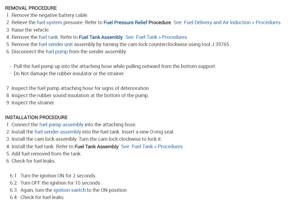Open the "fuel sender unit" link
This screenshot has height=206, width=292.
click(x=56, y=44)
